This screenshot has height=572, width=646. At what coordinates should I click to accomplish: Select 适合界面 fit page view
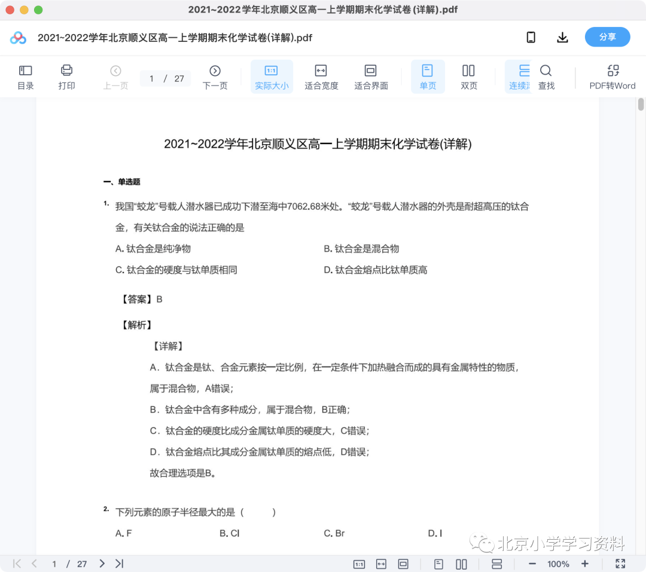click(x=371, y=77)
